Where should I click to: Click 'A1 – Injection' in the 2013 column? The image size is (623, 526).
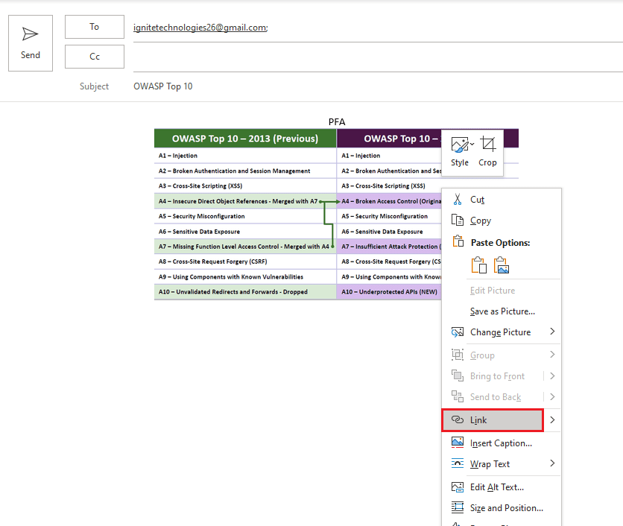pos(178,156)
